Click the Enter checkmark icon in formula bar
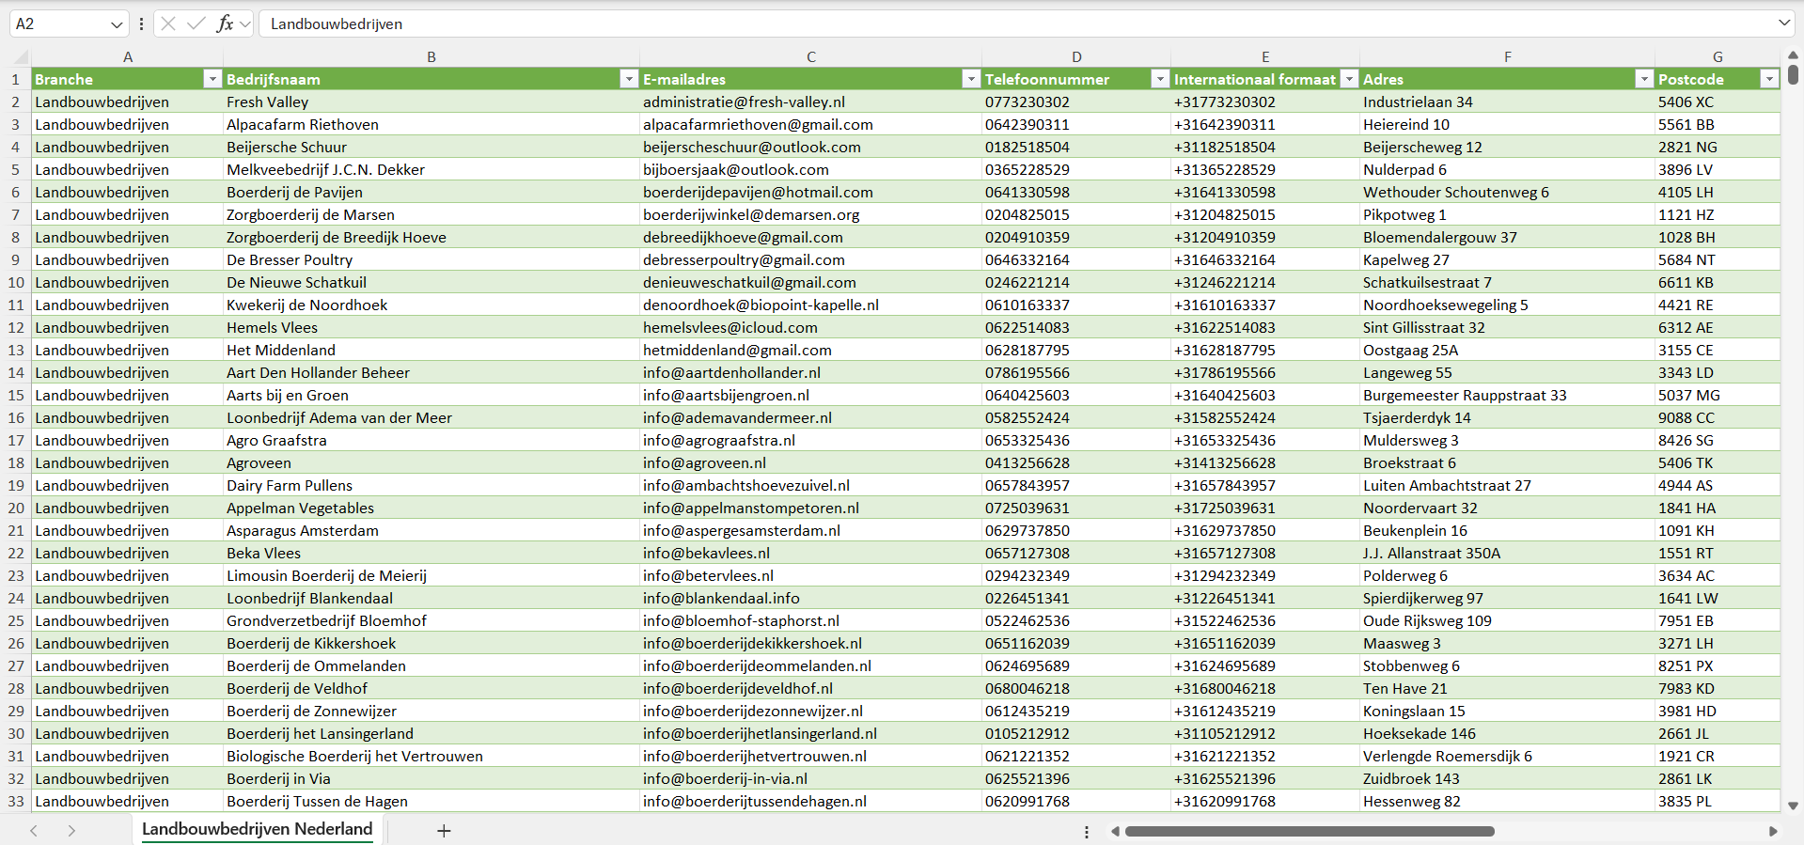1804x845 pixels. [x=196, y=23]
